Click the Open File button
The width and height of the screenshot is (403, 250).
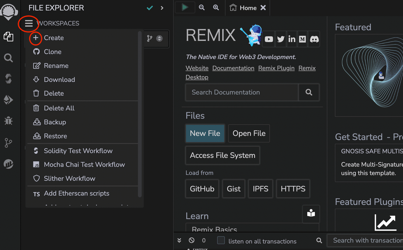pos(249,133)
